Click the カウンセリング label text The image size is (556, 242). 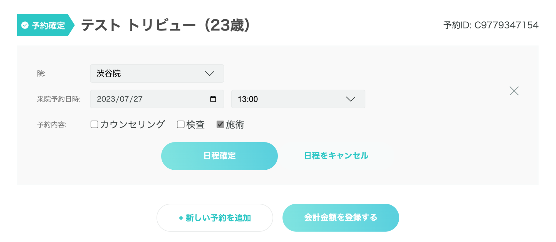pyautogui.click(x=133, y=124)
